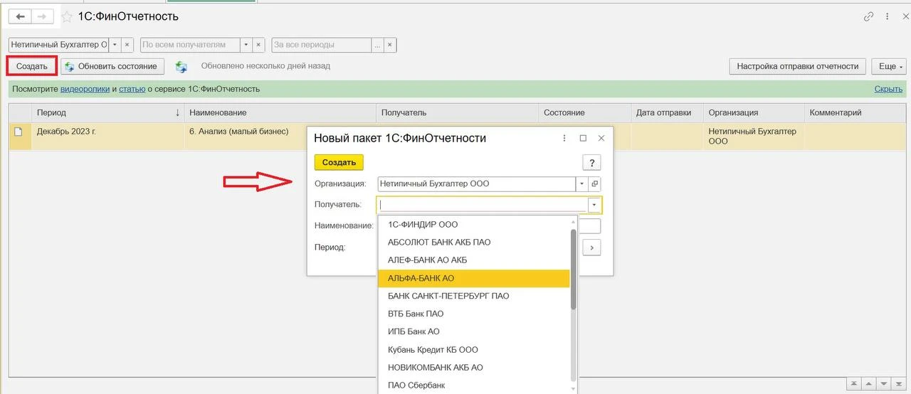Click Обновить состояние button

point(112,66)
